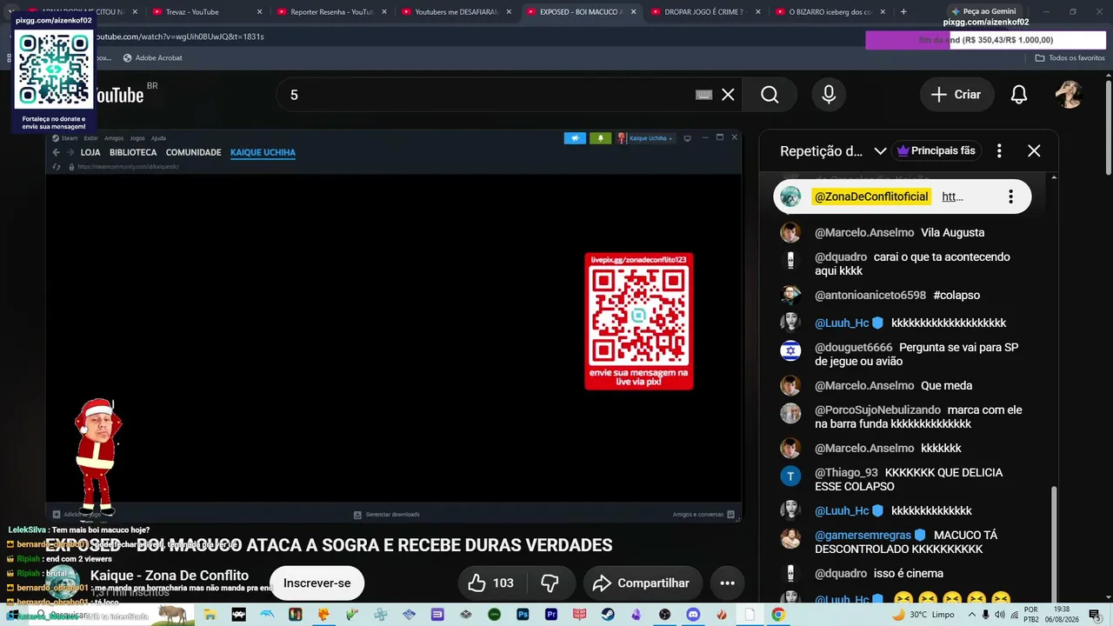Image resolution: width=1113 pixels, height=626 pixels.
Task: Open File Explorer from the taskbar
Action: tap(210, 615)
